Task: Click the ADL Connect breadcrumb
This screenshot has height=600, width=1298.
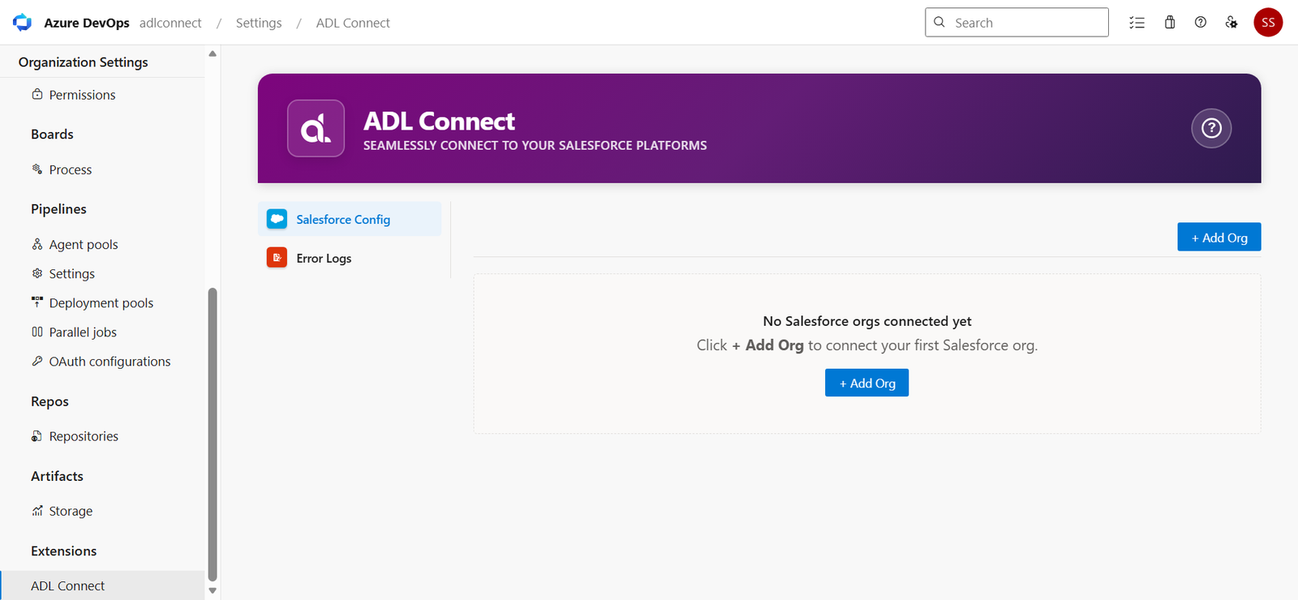Action: [x=353, y=23]
